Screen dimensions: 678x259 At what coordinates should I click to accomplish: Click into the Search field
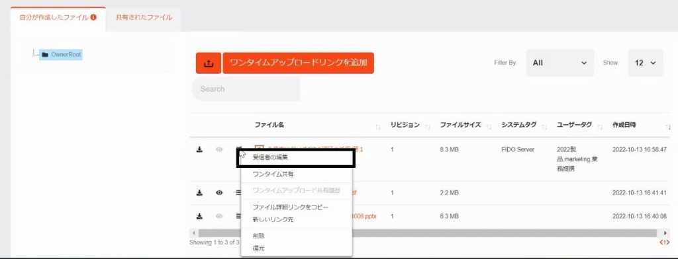246,89
